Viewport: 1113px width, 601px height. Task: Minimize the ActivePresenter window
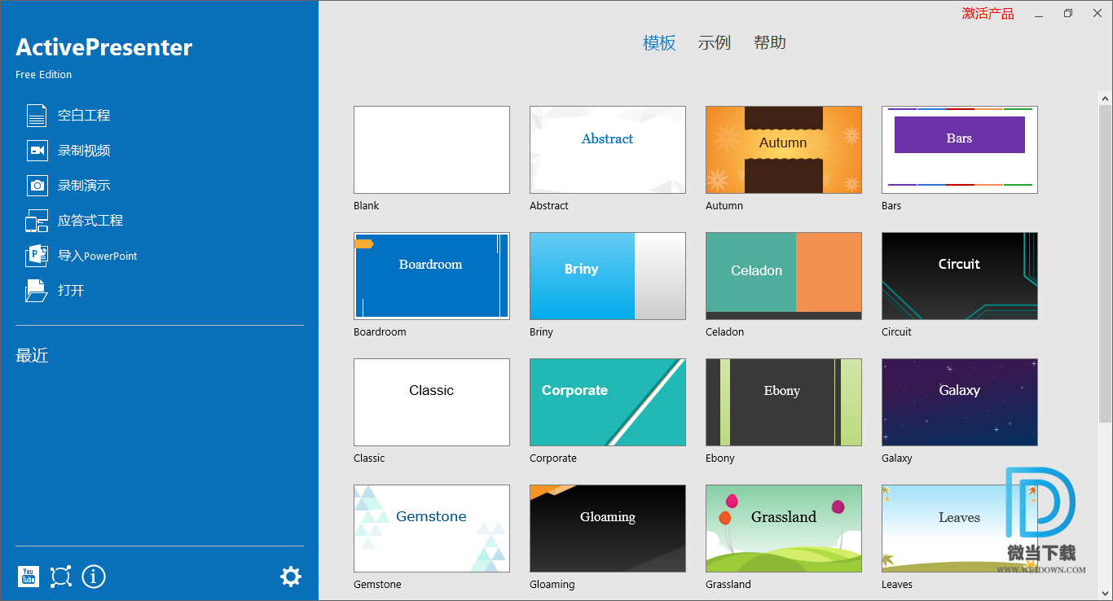click(1040, 13)
